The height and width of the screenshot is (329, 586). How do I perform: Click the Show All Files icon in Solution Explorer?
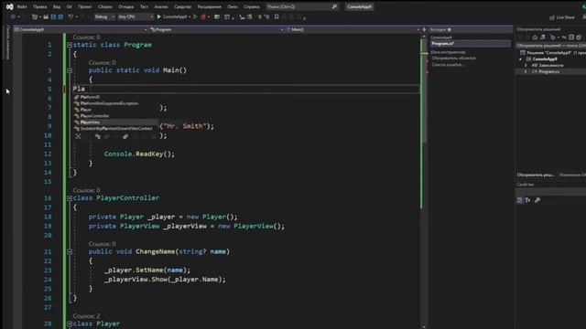coord(571,37)
